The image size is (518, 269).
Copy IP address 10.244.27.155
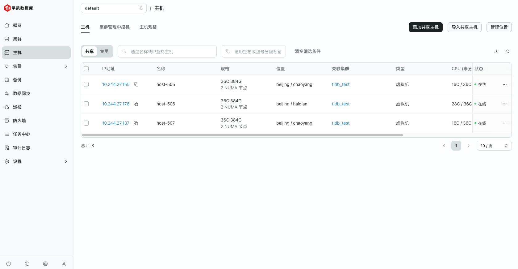tap(136, 84)
